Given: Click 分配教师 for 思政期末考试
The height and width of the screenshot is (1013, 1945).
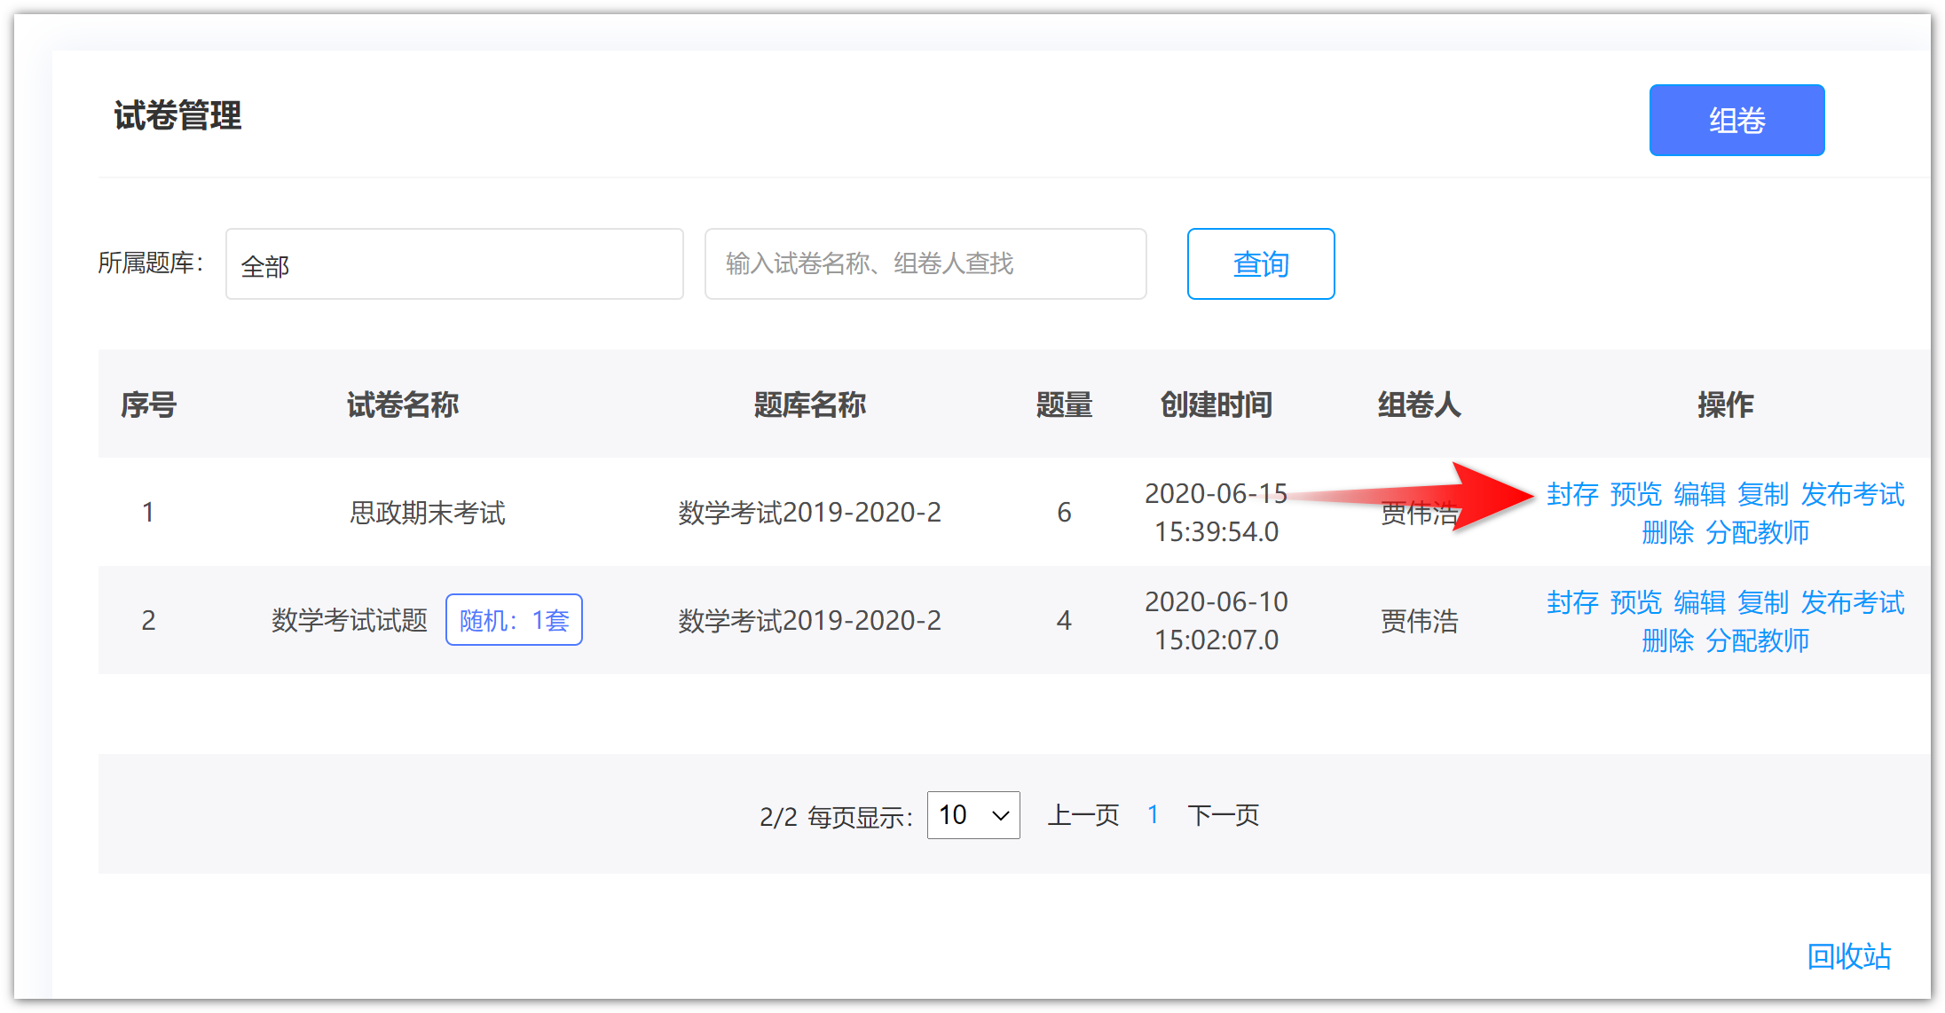Looking at the screenshot, I should click(x=1757, y=532).
